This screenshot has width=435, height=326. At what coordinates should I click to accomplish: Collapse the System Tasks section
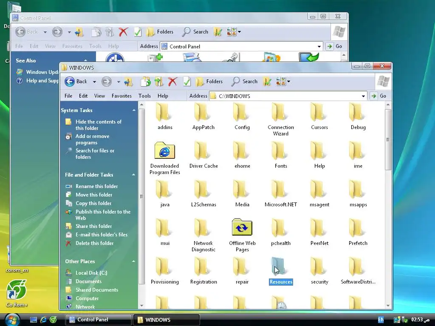[134, 110]
